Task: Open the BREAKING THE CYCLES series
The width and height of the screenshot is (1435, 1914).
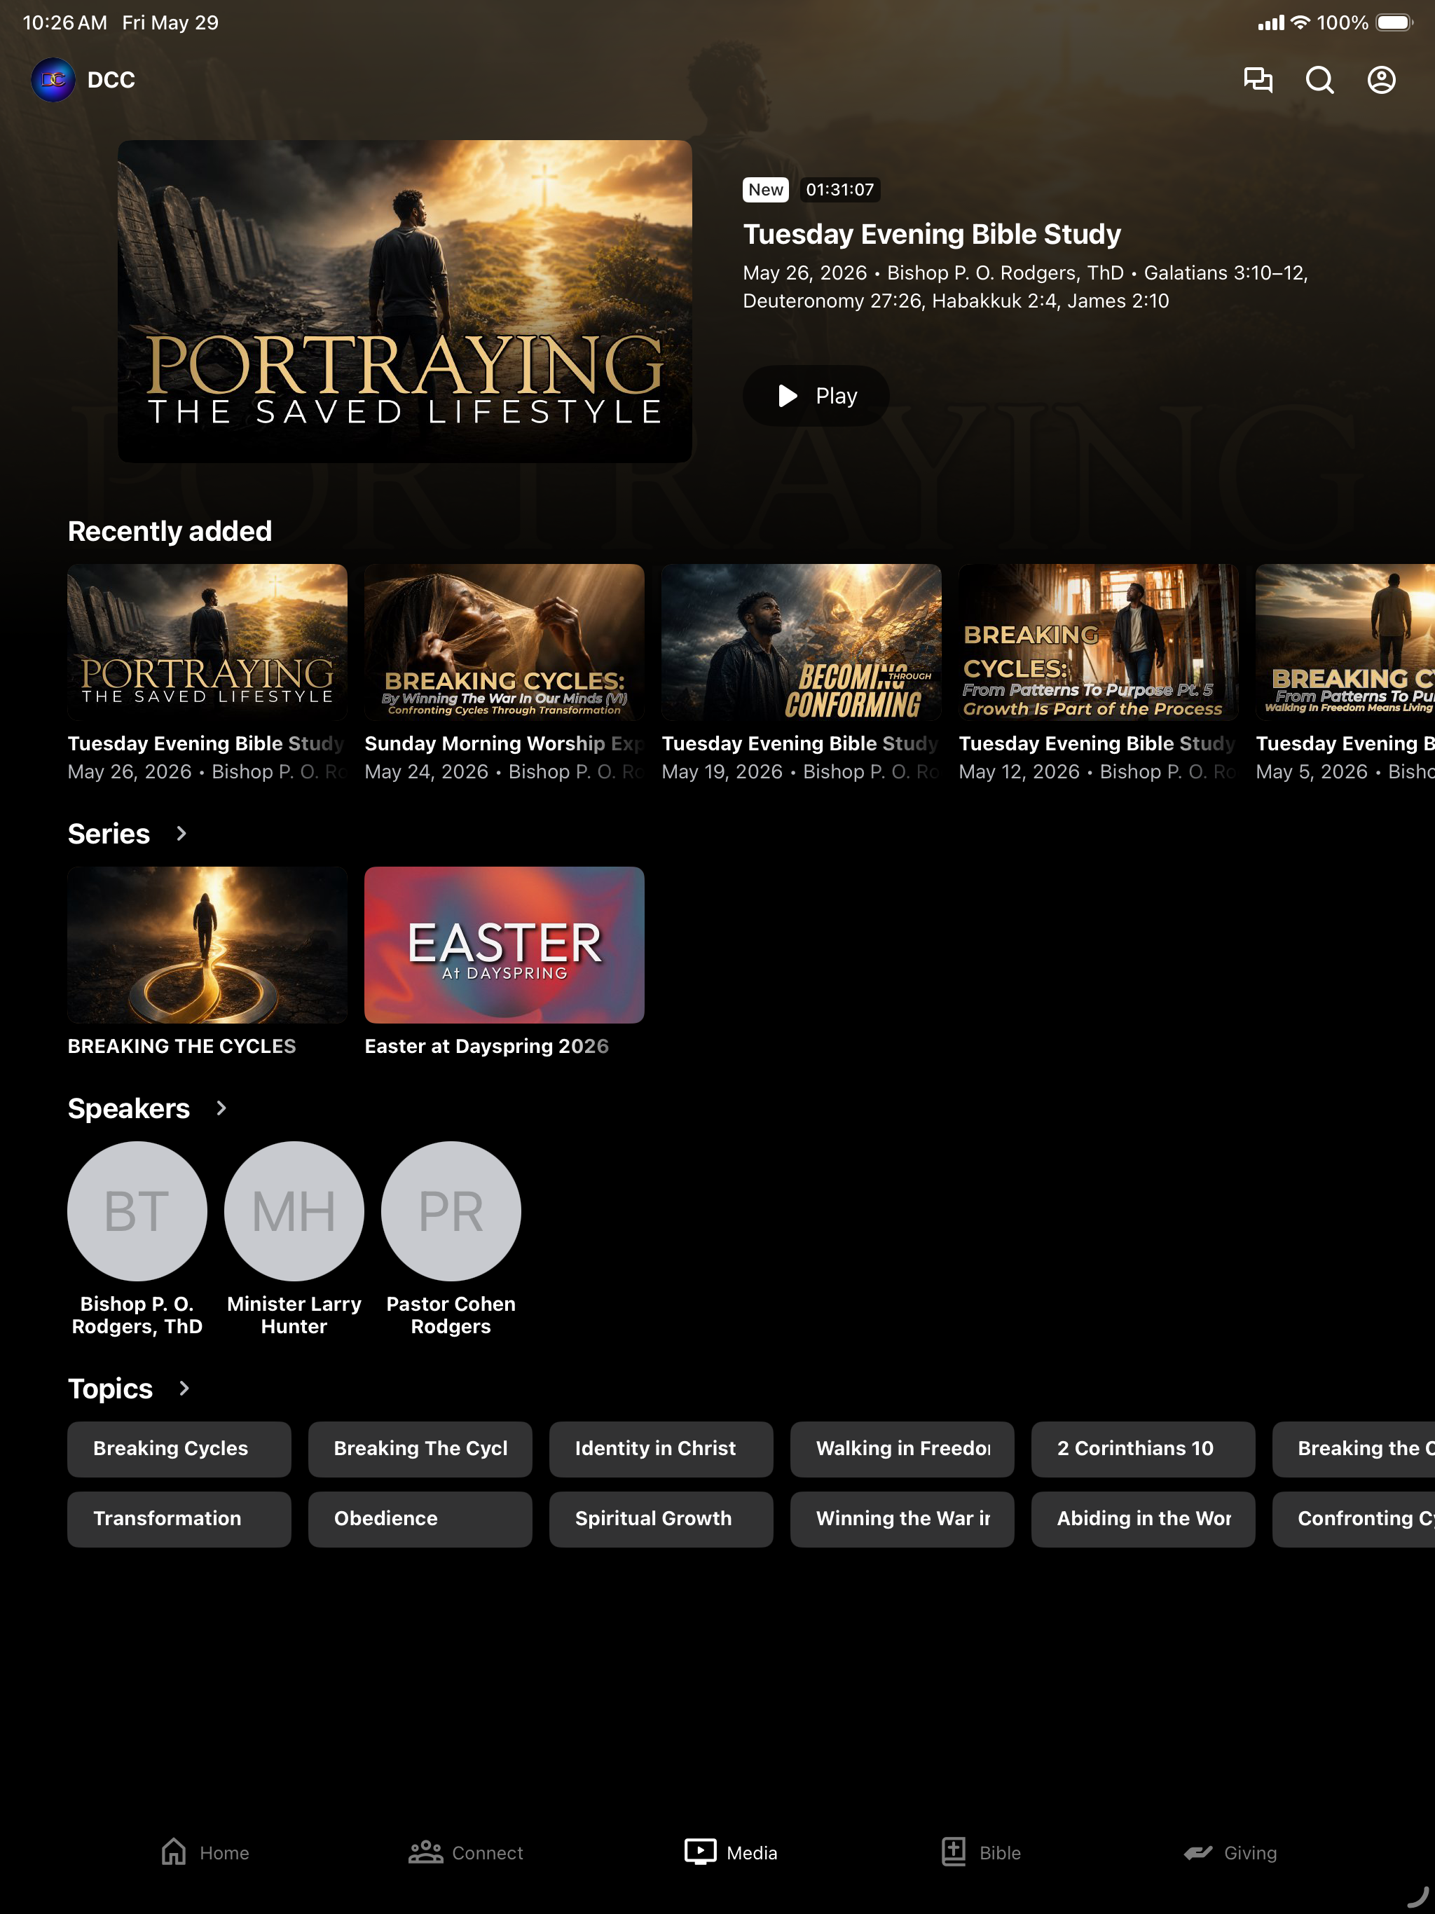Action: click(x=207, y=945)
